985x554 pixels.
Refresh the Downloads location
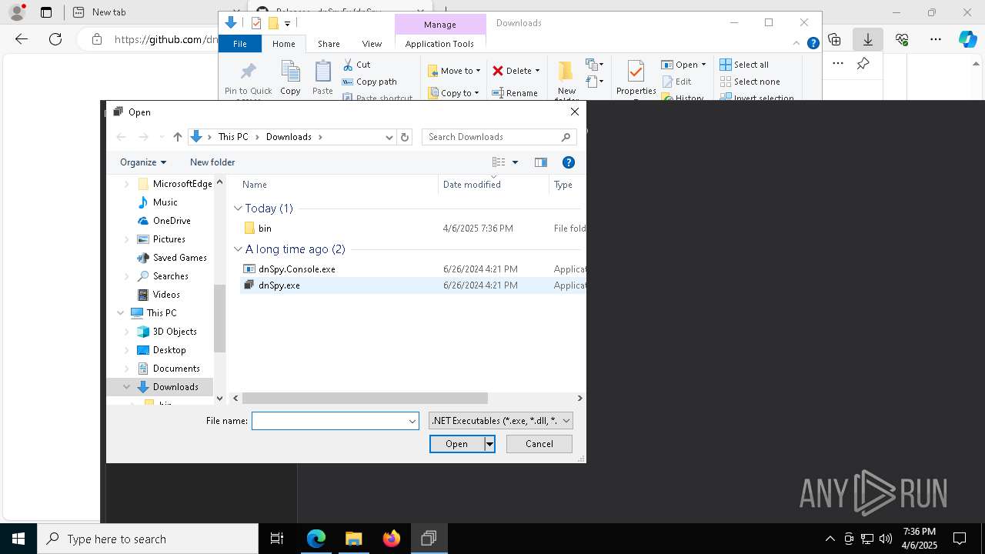405,137
